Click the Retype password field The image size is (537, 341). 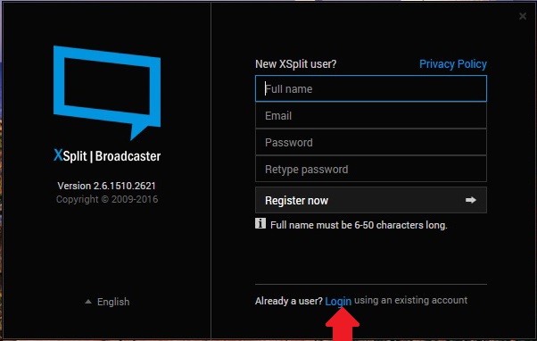(371, 169)
